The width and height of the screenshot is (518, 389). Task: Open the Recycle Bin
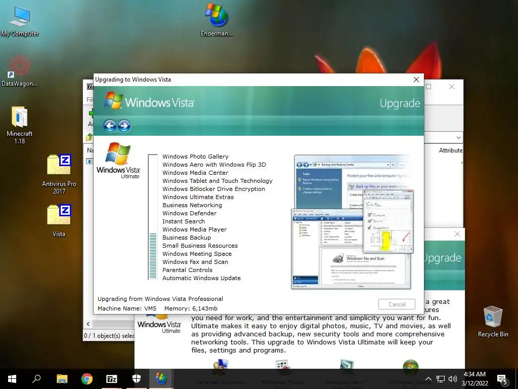tap(493, 322)
